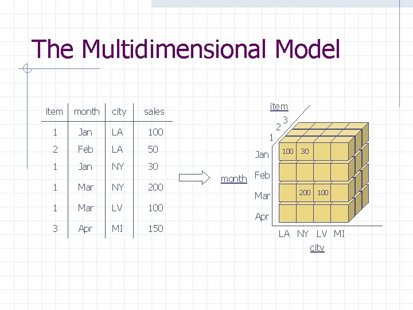Click the slide title The Multidimensional Model

pos(186,49)
